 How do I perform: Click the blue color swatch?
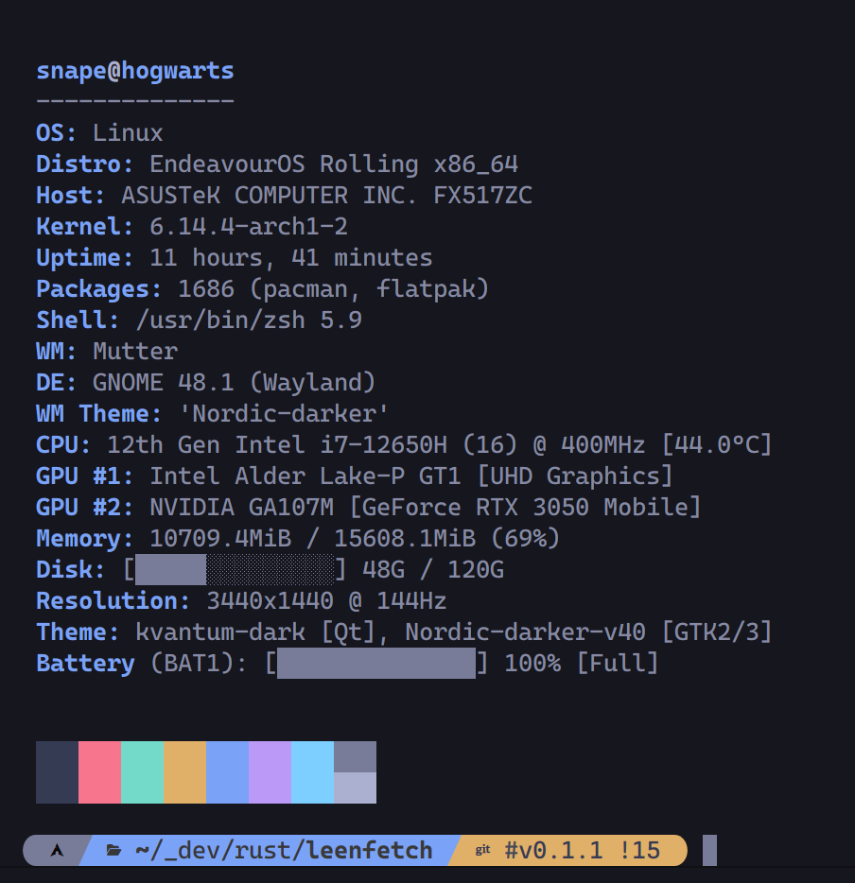click(228, 772)
